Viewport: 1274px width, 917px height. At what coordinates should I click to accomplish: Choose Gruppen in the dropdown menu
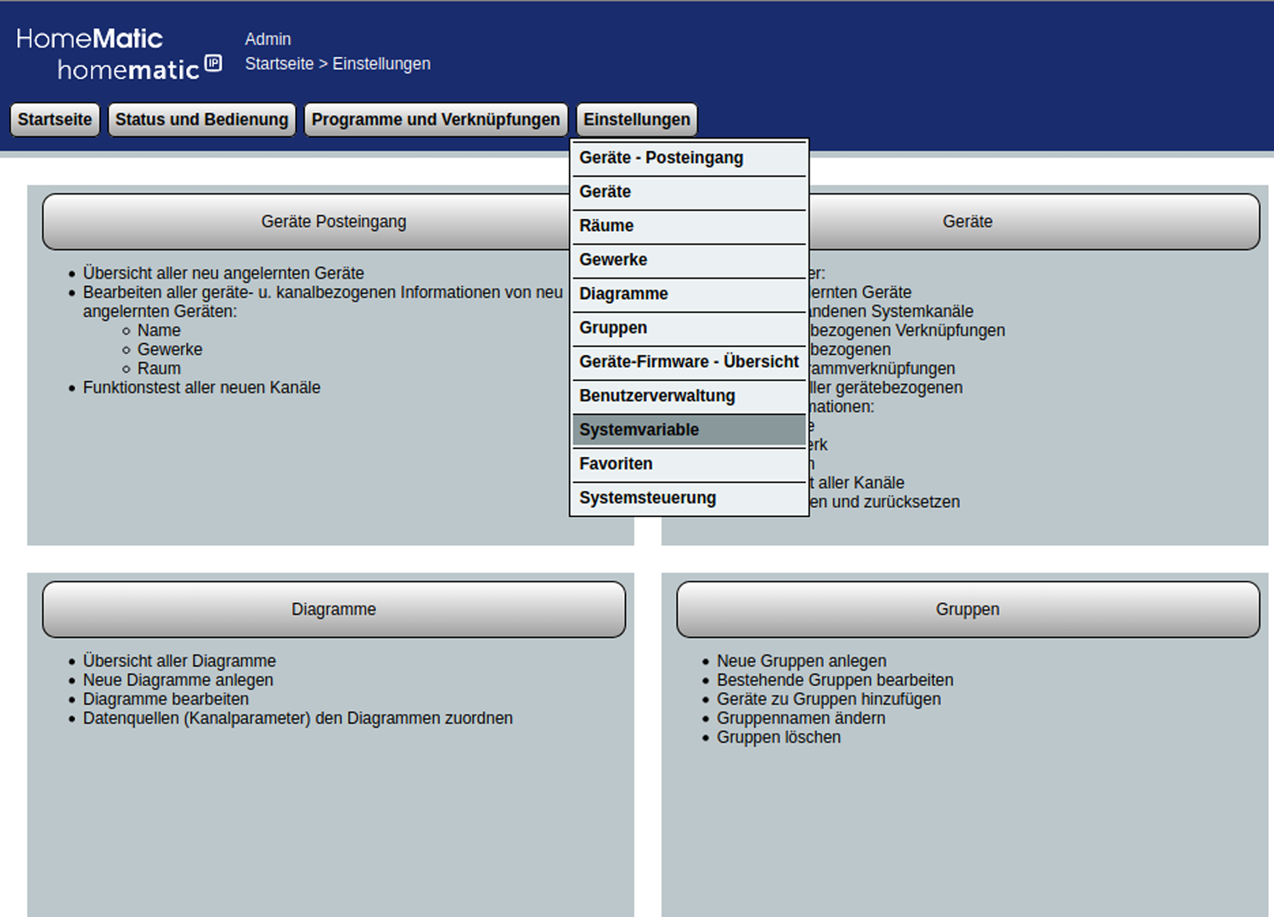[689, 328]
